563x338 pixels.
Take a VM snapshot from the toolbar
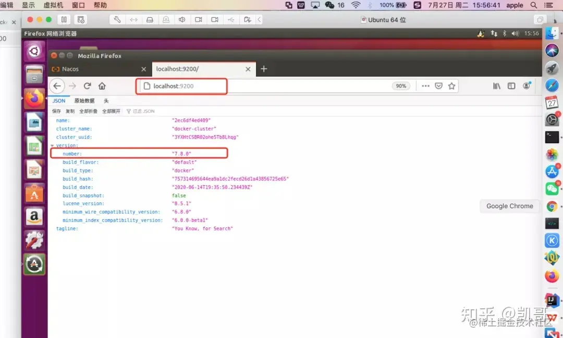tap(81, 20)
